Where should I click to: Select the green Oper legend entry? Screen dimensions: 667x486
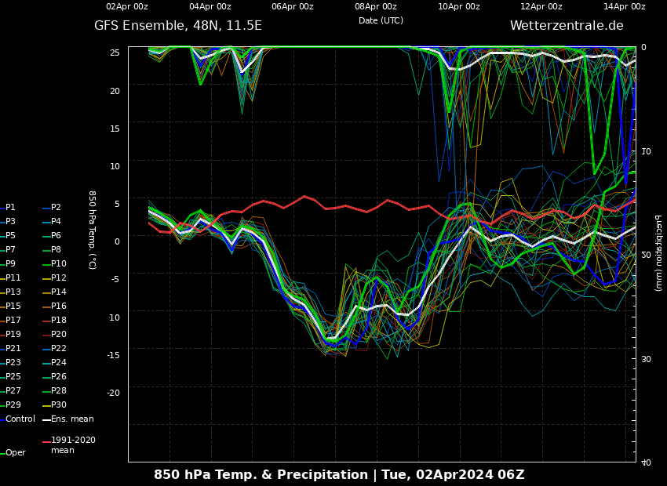click(15, 453)
